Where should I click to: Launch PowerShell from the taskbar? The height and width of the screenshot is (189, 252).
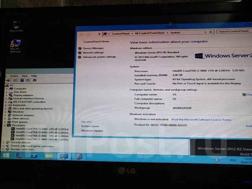click(34, 156)
